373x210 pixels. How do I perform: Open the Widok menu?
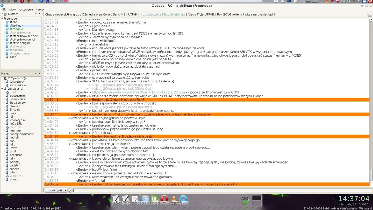pos(12,10)
